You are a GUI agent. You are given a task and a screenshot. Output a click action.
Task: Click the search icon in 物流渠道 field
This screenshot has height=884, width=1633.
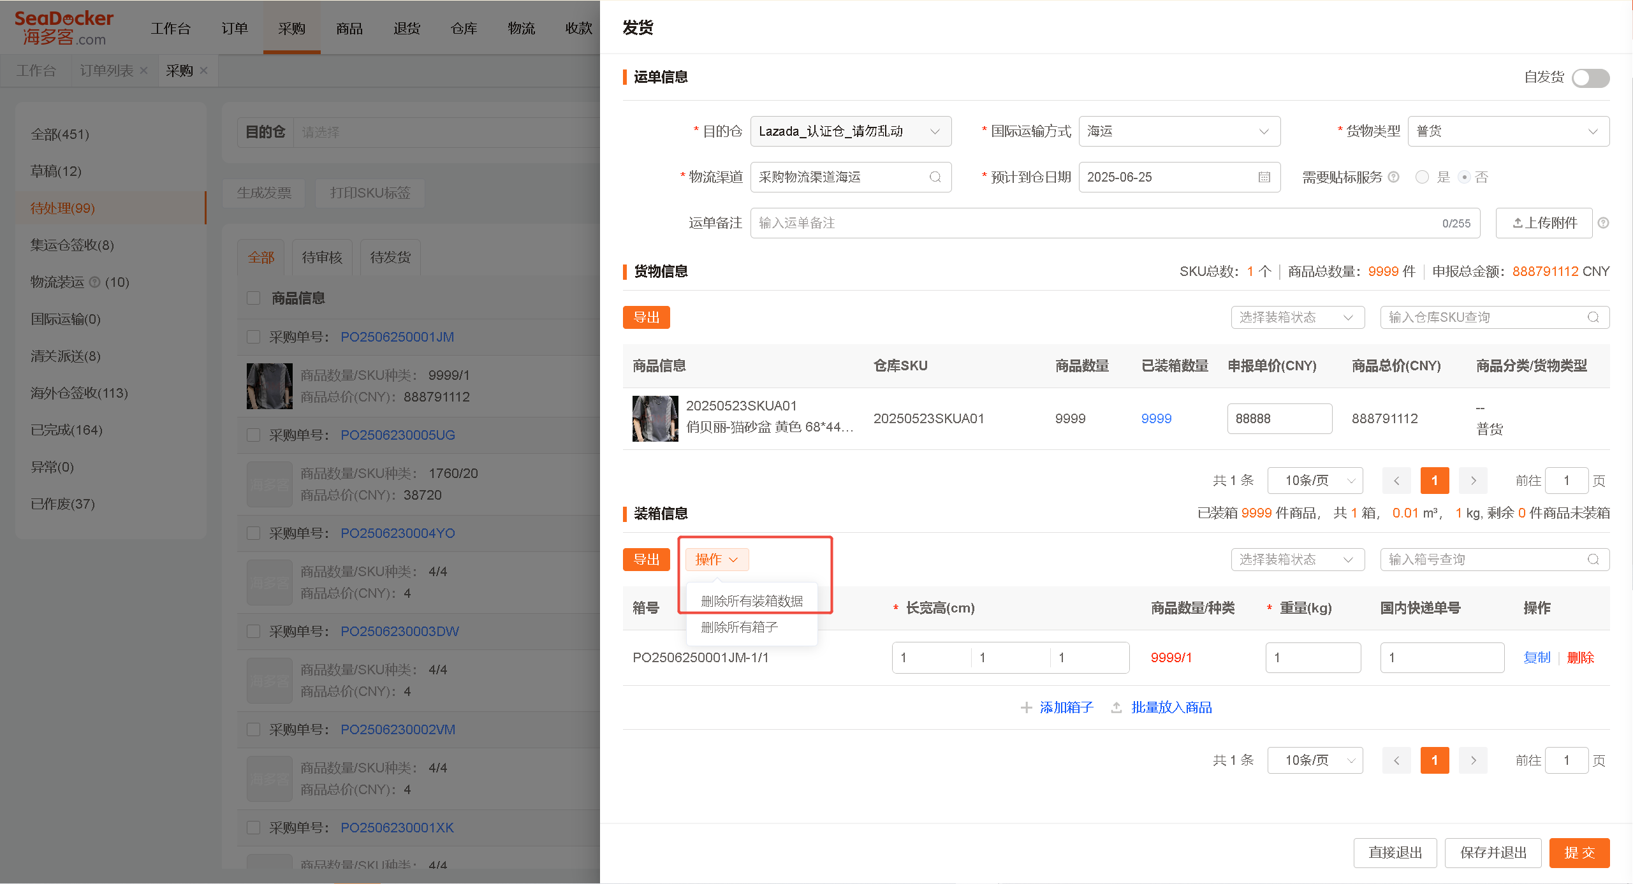[935, 177]
